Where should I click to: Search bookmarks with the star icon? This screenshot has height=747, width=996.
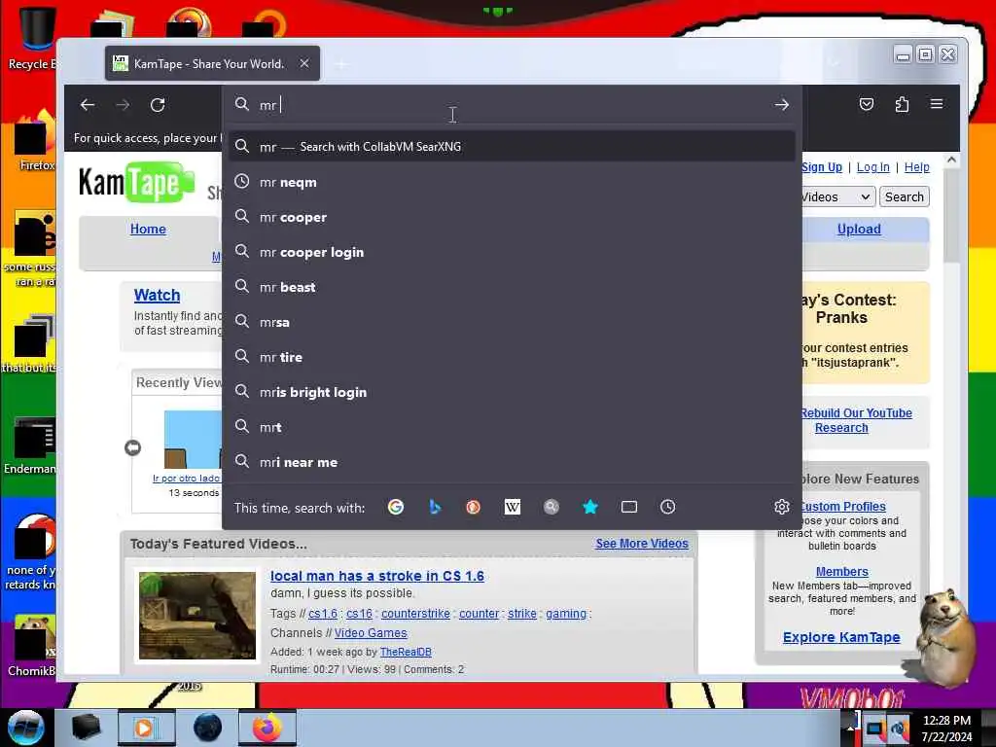[590, 507]
